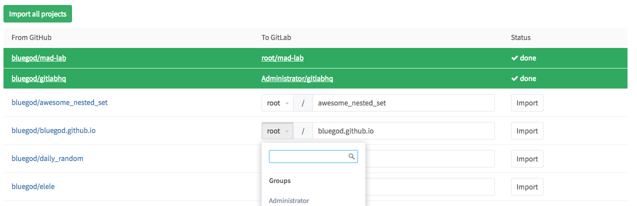Open the bluegod/mad-lab GitHub link

(x=39, y=58)
